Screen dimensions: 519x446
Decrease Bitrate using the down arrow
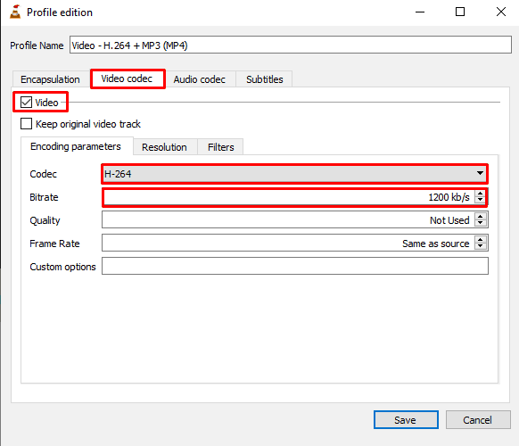coord(480,200)
